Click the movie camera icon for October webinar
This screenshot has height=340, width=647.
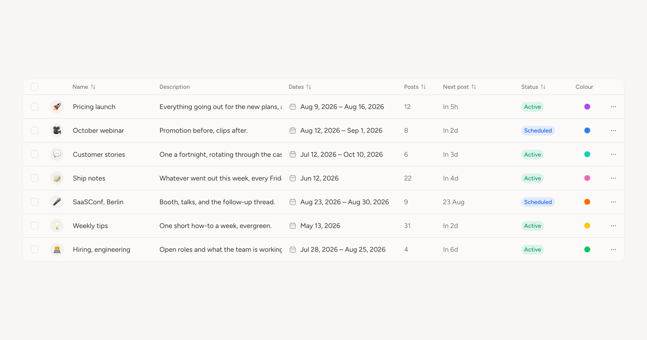click(57, 130)
